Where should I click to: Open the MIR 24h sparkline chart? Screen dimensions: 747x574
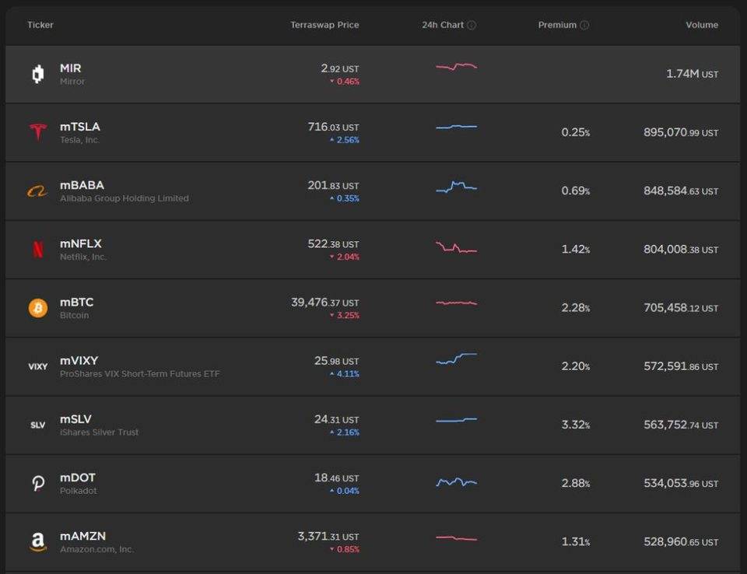[457, 67]
